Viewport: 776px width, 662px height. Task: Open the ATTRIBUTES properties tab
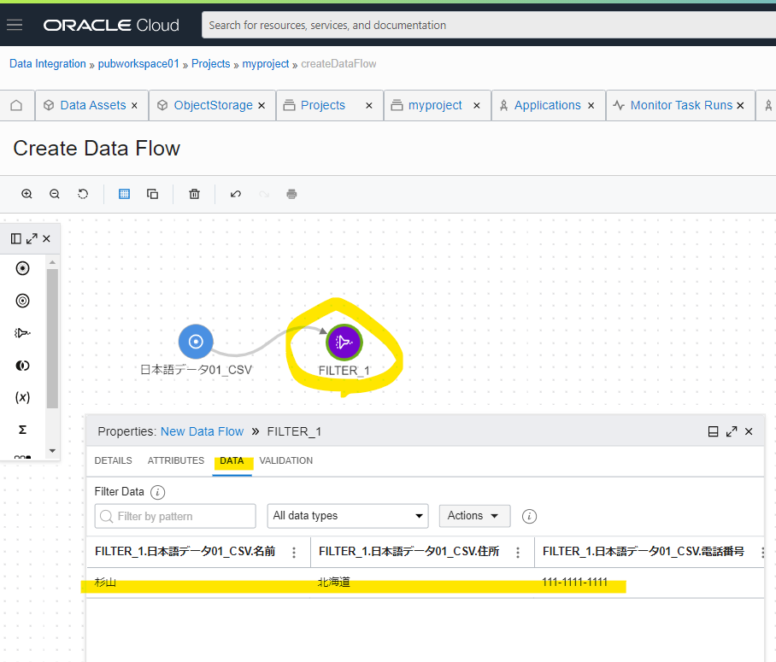[176, 460]
